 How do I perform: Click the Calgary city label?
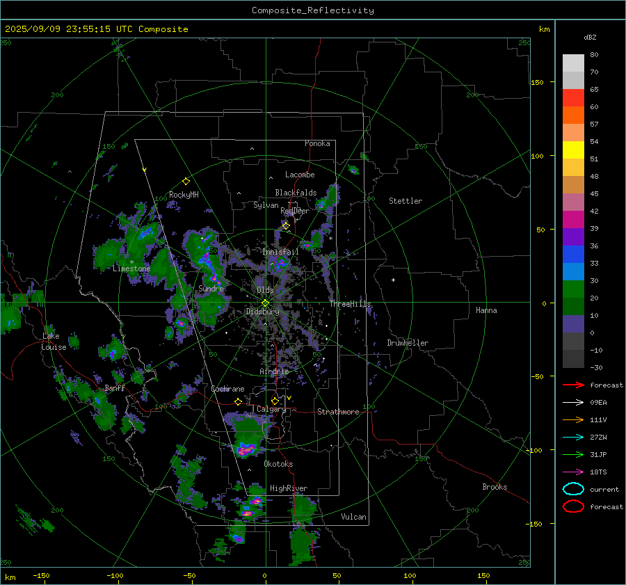click(271, 409)
